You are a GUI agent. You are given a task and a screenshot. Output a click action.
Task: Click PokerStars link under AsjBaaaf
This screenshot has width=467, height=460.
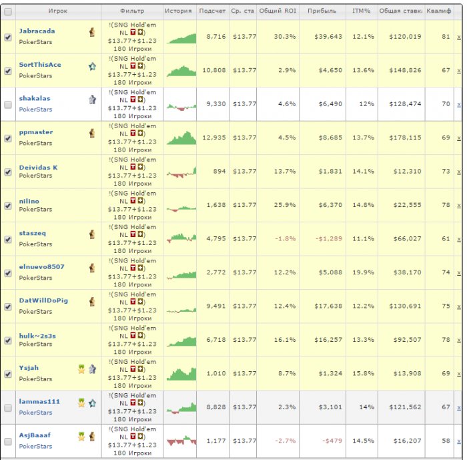click(35, 446)
